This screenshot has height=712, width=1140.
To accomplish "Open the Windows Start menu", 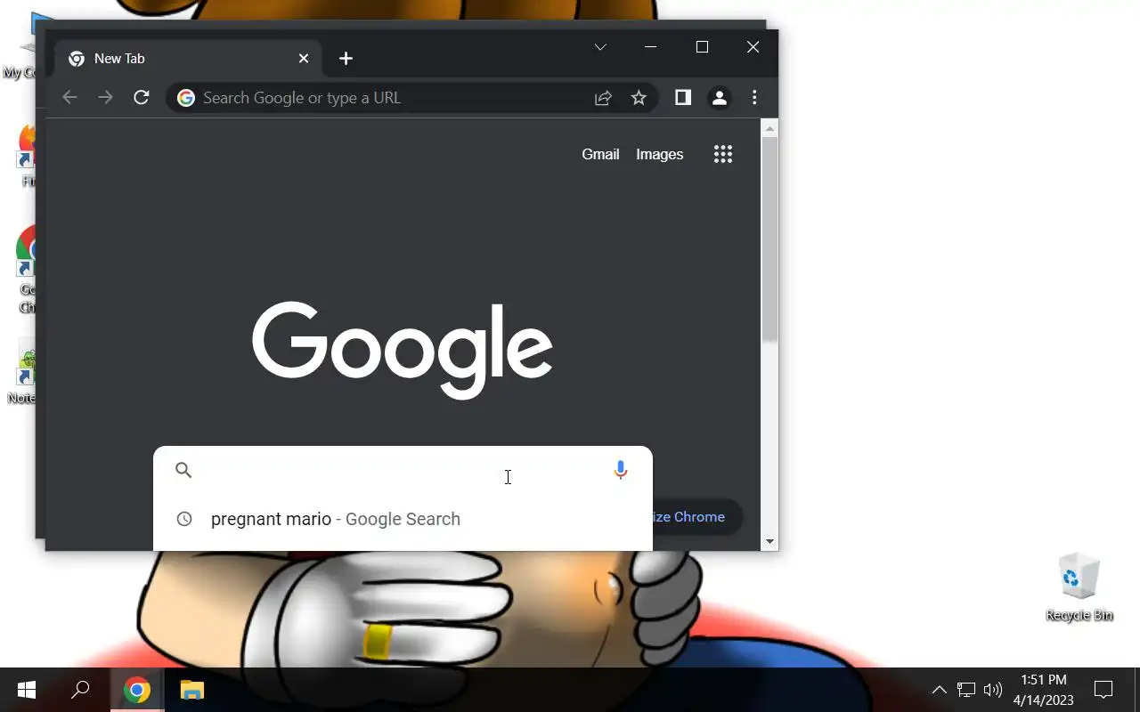I will coord(26,690).
